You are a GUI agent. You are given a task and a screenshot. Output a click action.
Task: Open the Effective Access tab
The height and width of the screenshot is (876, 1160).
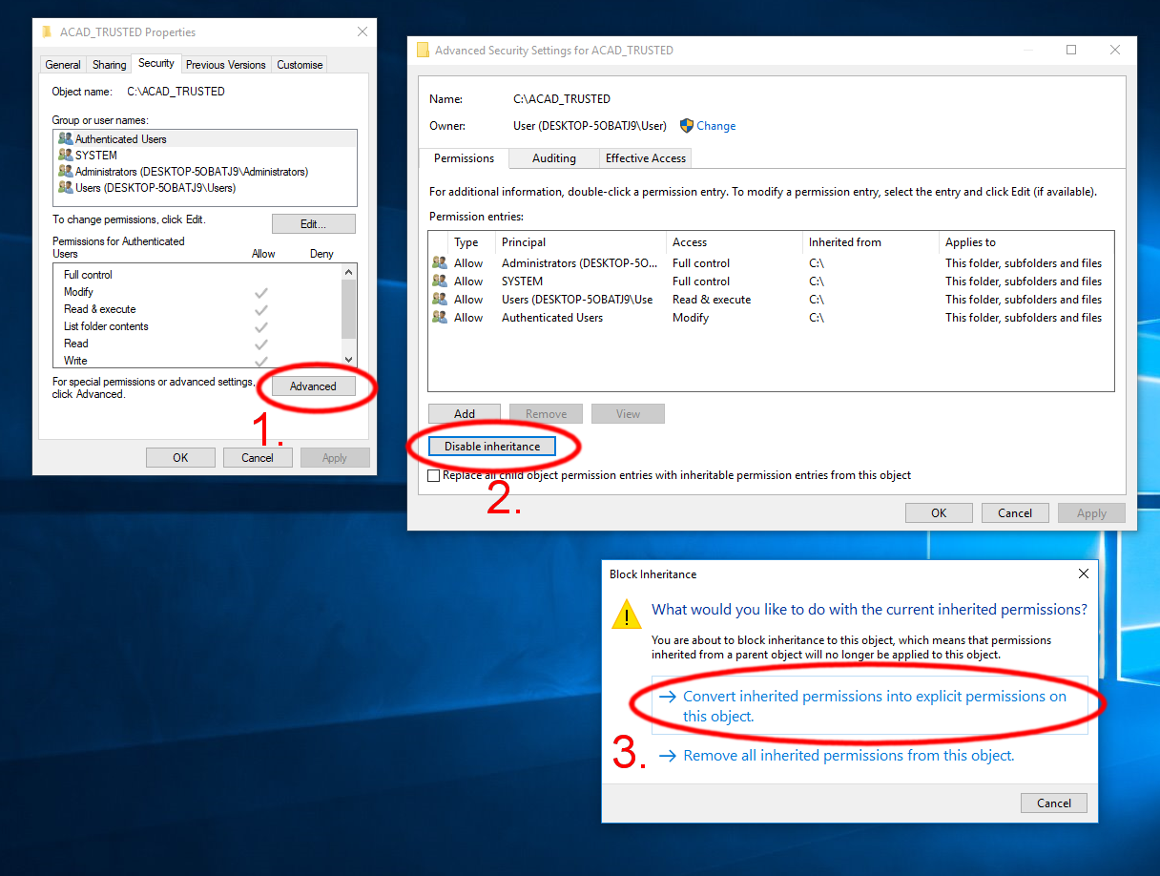645,158
